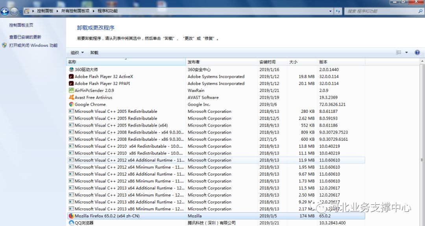Viewport: 425px width, 226px height.
Task: Sort by the 名称 column header
Action: [x=126, y=62]
